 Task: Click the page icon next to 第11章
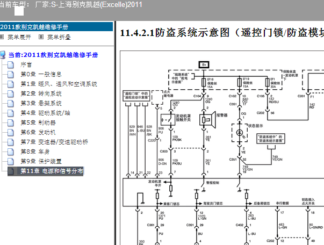click(x=11, y=171)
